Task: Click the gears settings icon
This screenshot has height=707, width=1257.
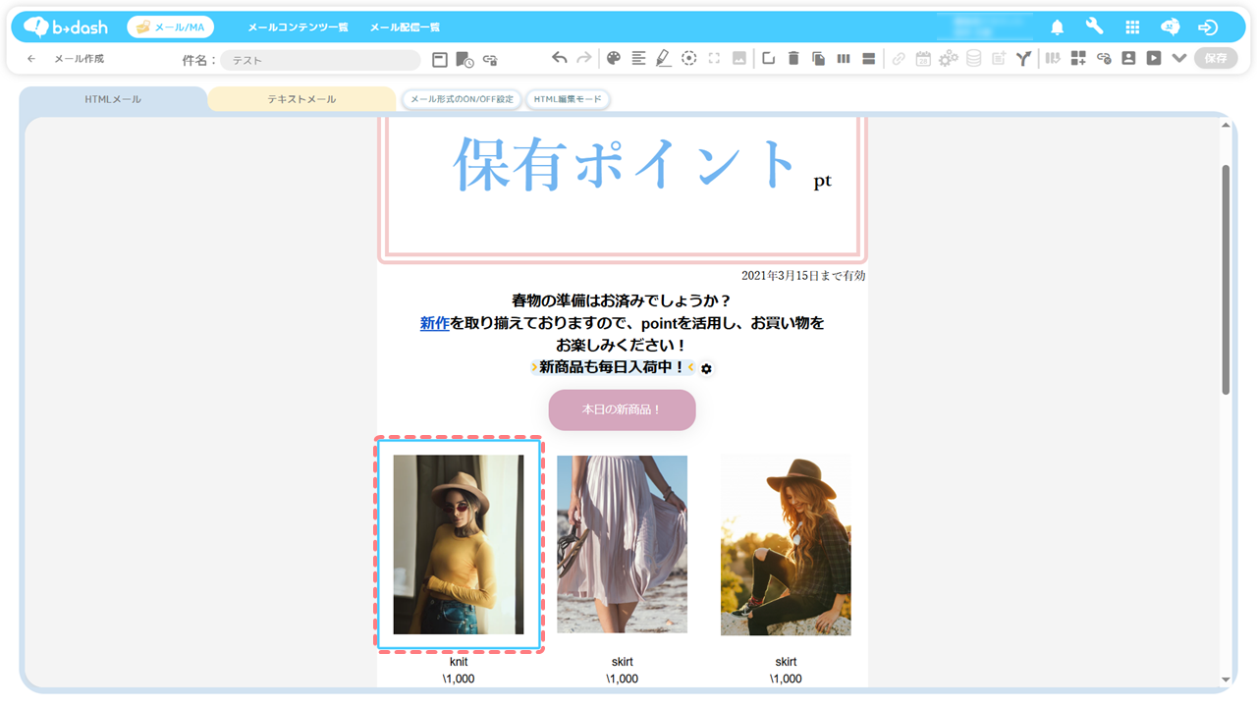Action: point(948,59)
